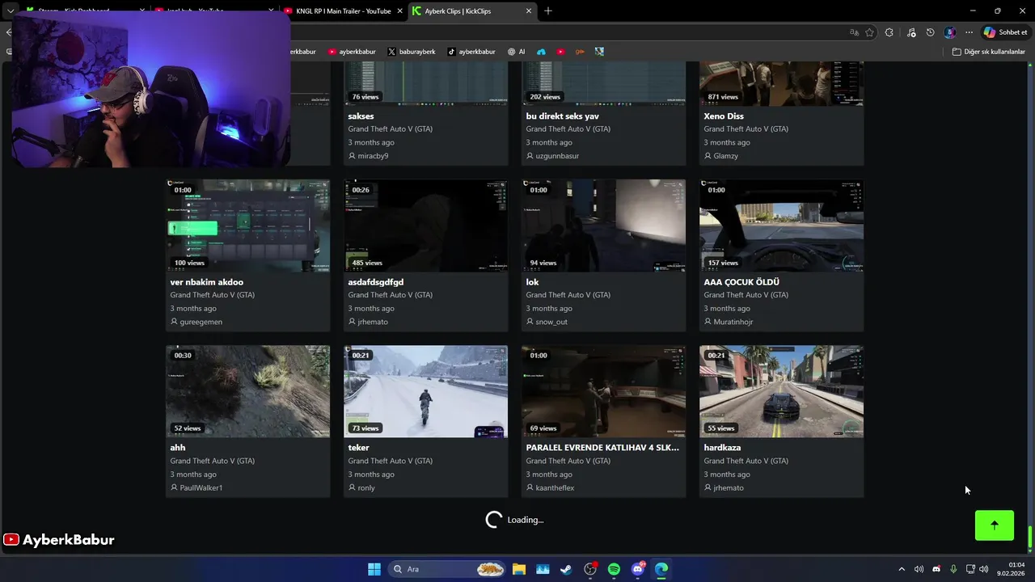Screen dimensions: 1035x582
Task: Click the 'sakses' clip title
Action: point(361,116)
